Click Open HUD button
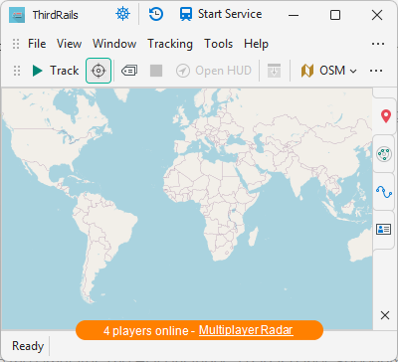This screenshot has height=362, width=398. [214, 71]
